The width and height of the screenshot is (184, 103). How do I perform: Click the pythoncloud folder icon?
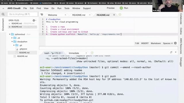pyautogui.click(x=13, y=34)
